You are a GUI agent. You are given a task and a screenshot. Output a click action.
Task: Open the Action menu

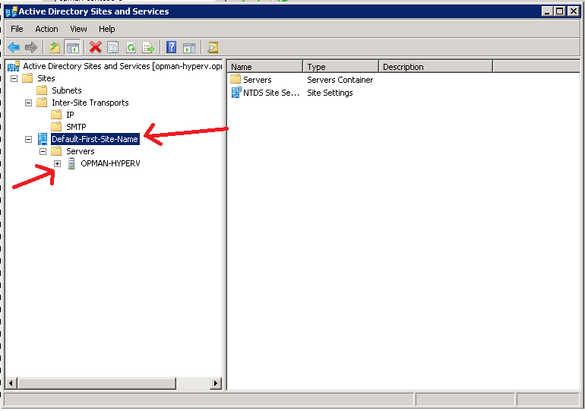[x=46, y=29]
